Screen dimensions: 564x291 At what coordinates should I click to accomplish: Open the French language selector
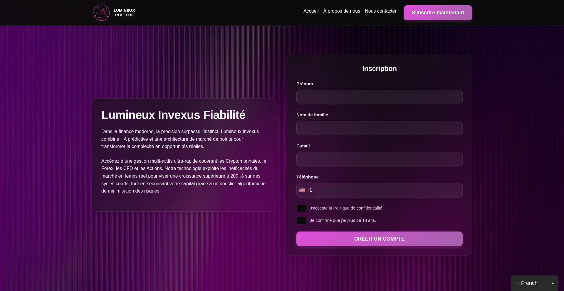tap(534, 283)
